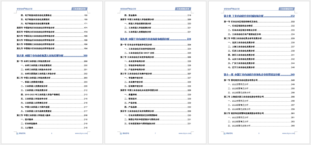The image size is (311, 145).
Task: Select 六、工业机器人应用情况分析
Action: point(54,103)
